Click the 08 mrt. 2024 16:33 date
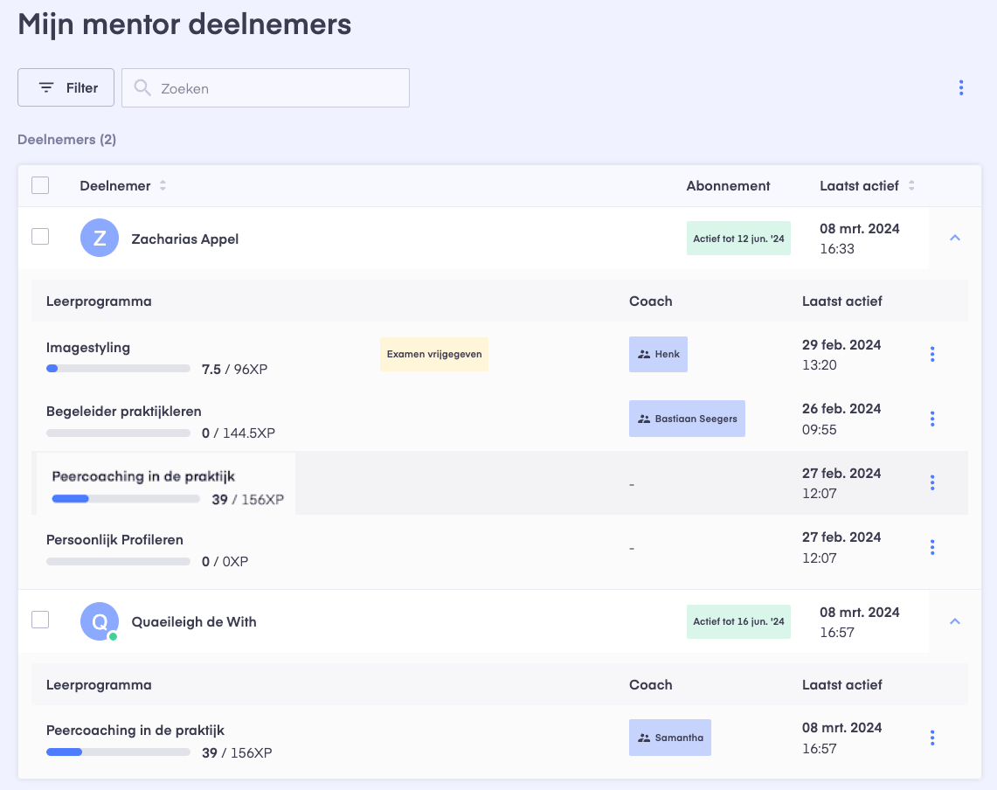 coord(860,239)
